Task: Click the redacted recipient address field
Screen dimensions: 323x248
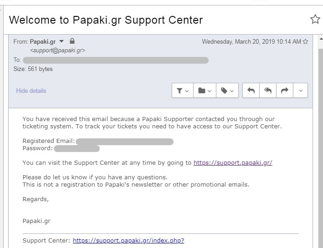Action: [x=116, y=60]
